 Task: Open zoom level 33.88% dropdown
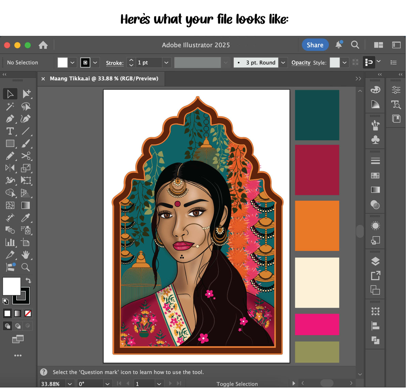[70, 384]
